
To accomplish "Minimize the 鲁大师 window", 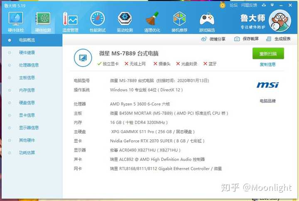I will pyautogui.click(x=281, y=5).
